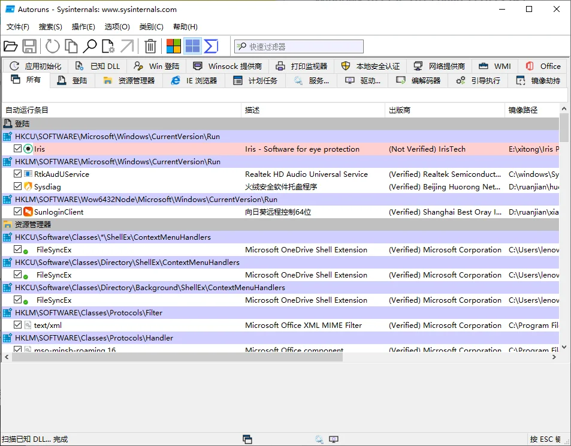Toggle the Microsoft logo filter icon
The image size is (571, 446).
[x=173, y=46]
